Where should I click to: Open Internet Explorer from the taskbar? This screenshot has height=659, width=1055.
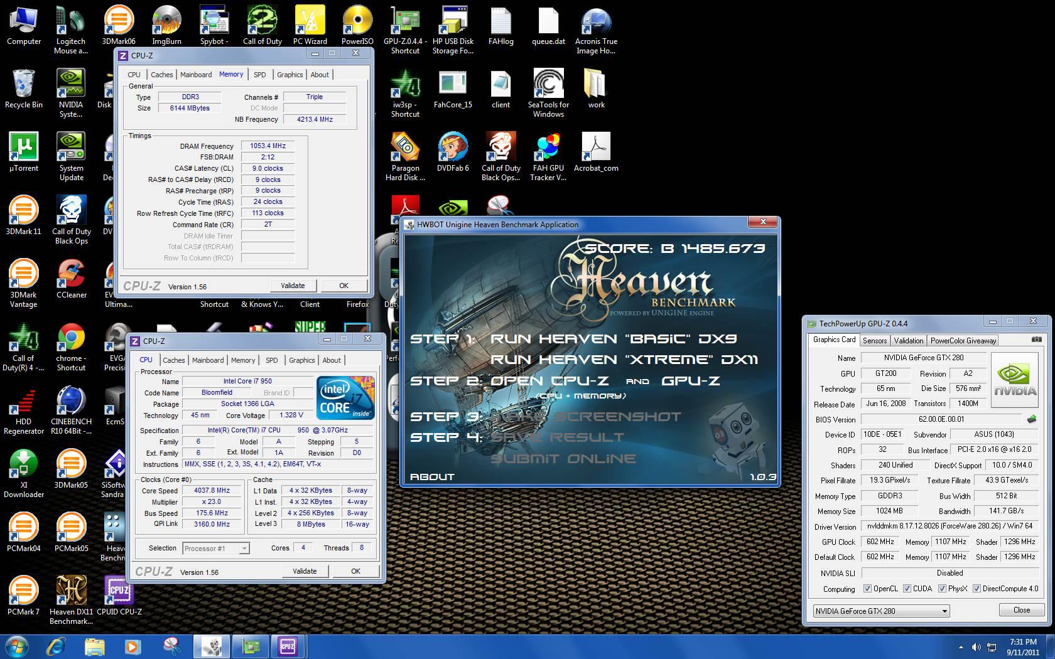(57, 646)
